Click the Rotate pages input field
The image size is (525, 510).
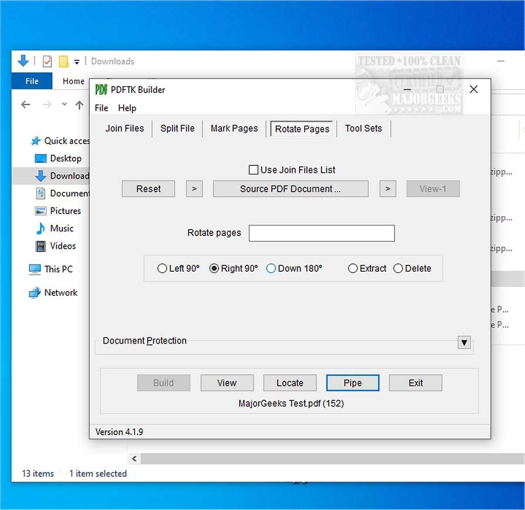(x=322, y=233)
